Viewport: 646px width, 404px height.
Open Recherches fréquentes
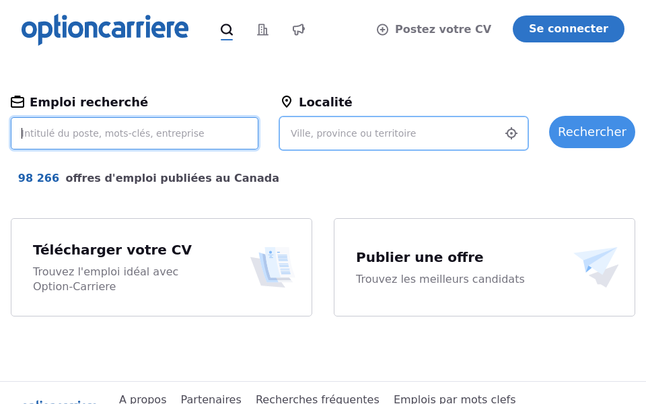(317, 399)
